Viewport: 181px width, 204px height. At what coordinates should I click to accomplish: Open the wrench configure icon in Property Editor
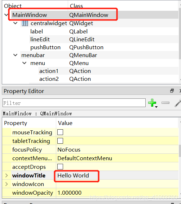(178, 103)
